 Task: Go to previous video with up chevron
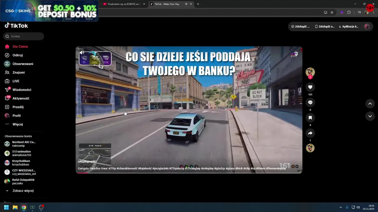pyautogui.click(x=370, y=104)
